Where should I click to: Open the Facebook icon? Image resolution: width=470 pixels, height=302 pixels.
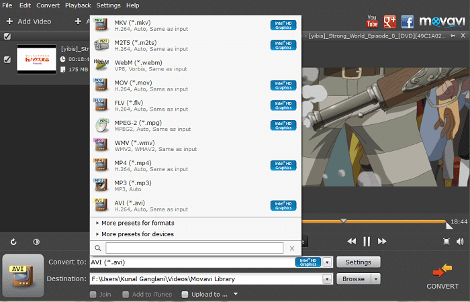[x=408, y=21]
